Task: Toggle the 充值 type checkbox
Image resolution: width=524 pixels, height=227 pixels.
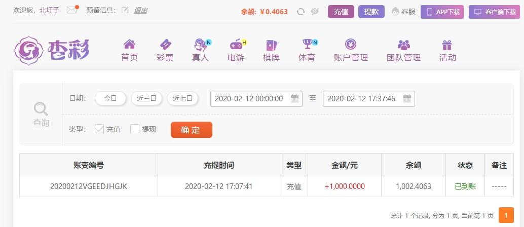Action: coord(99,129)
